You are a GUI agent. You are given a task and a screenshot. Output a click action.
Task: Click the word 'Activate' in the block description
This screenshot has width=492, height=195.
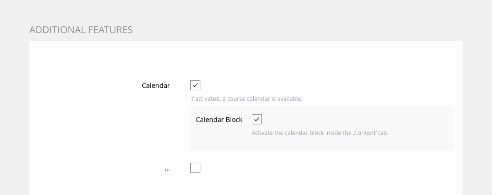[x=262, y=133]
